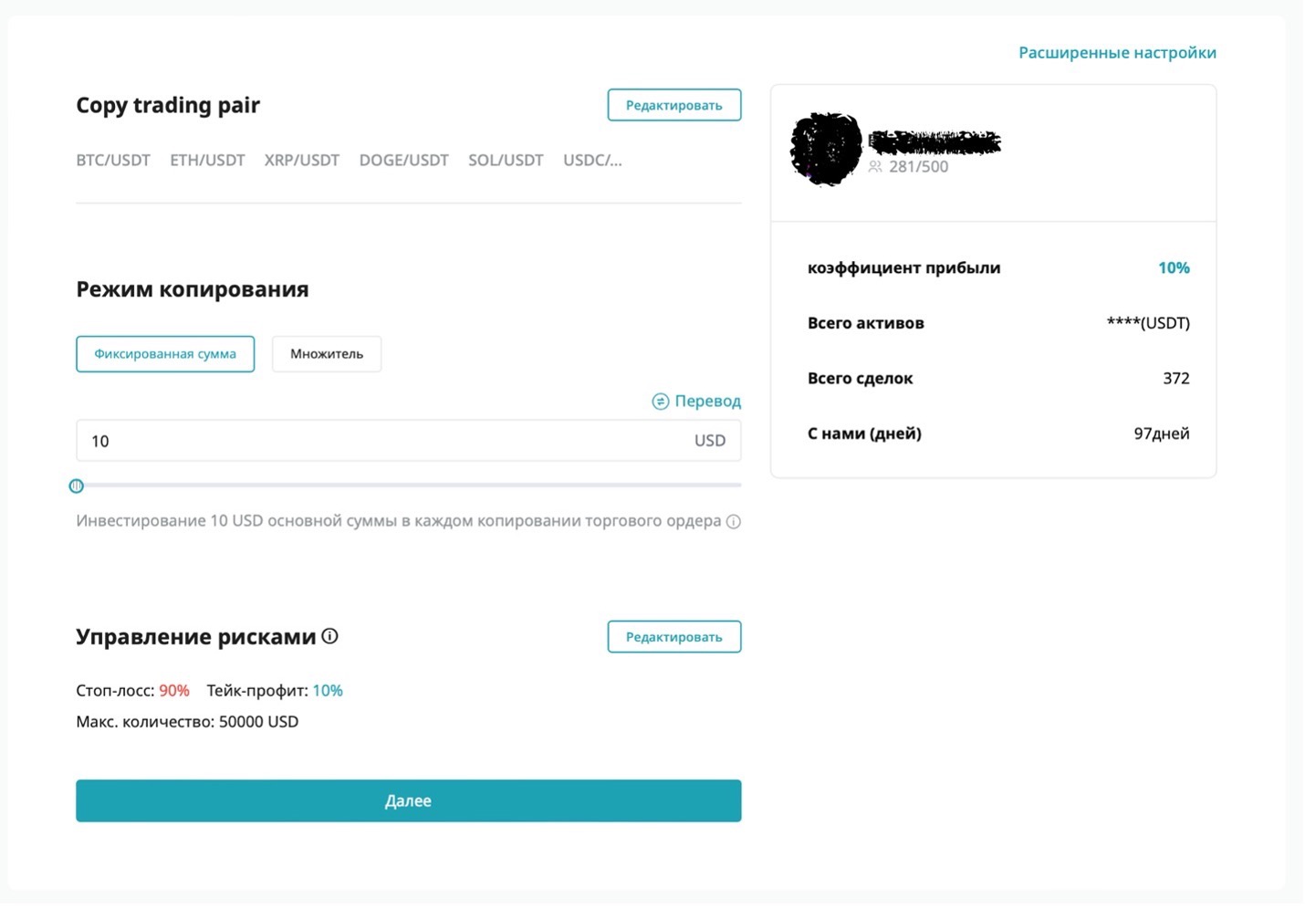
Task: Click info icon after investment description text
Action: (x=733, y=522)
